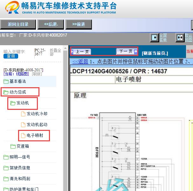Click the 全屏菜单 arrow icon
The image size is (193, 191).
155,38
